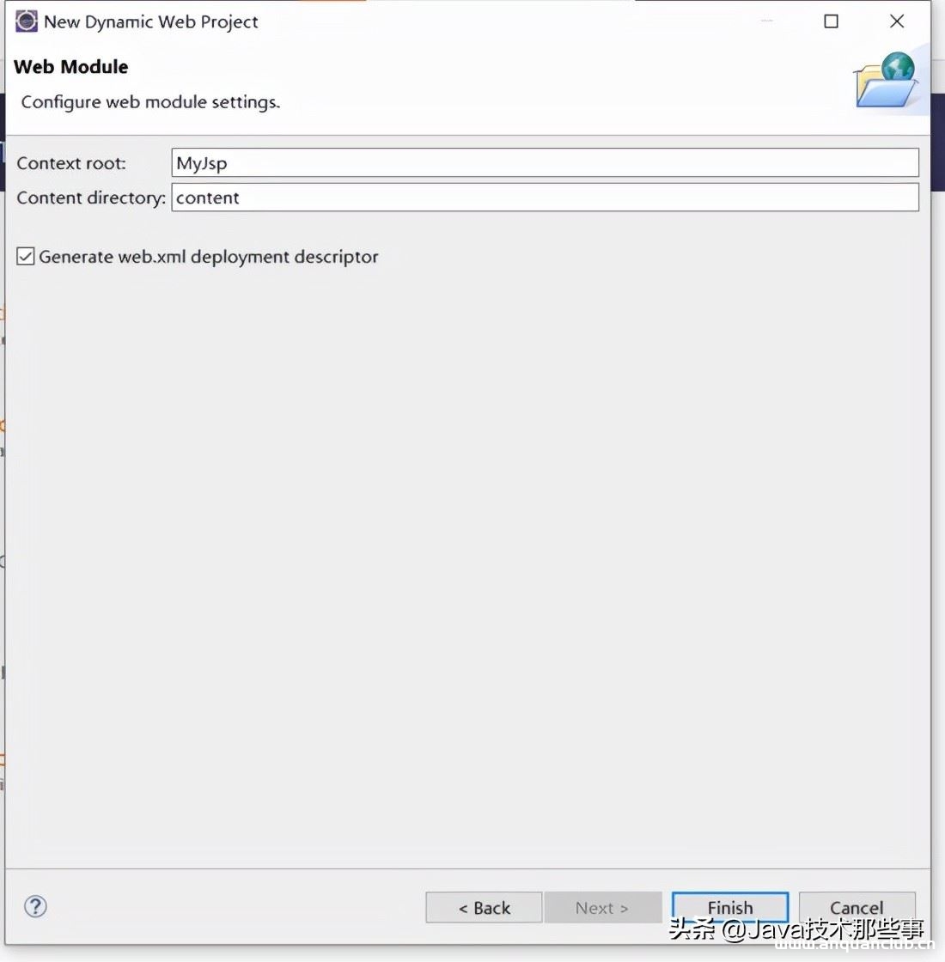Click the Eclipse icon in the title bar
The height and width of the screenshot is (962, 945).
[x=27, y=21]
